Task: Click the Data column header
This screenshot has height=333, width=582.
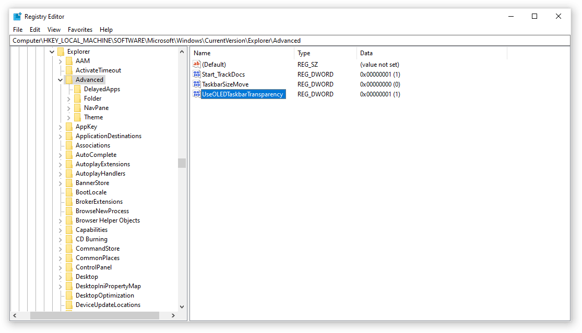Action: pyautogui.click(x=432, y=53)
